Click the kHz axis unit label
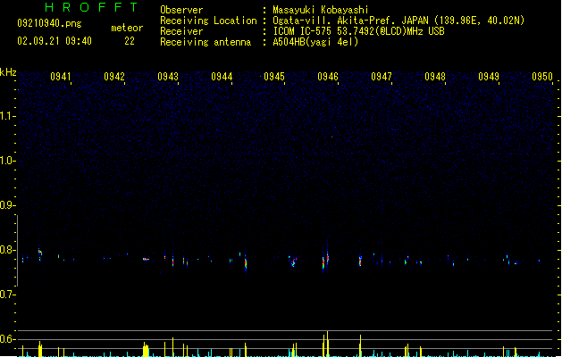The height and width of the screenshot is (357, 562). point(8,72)
